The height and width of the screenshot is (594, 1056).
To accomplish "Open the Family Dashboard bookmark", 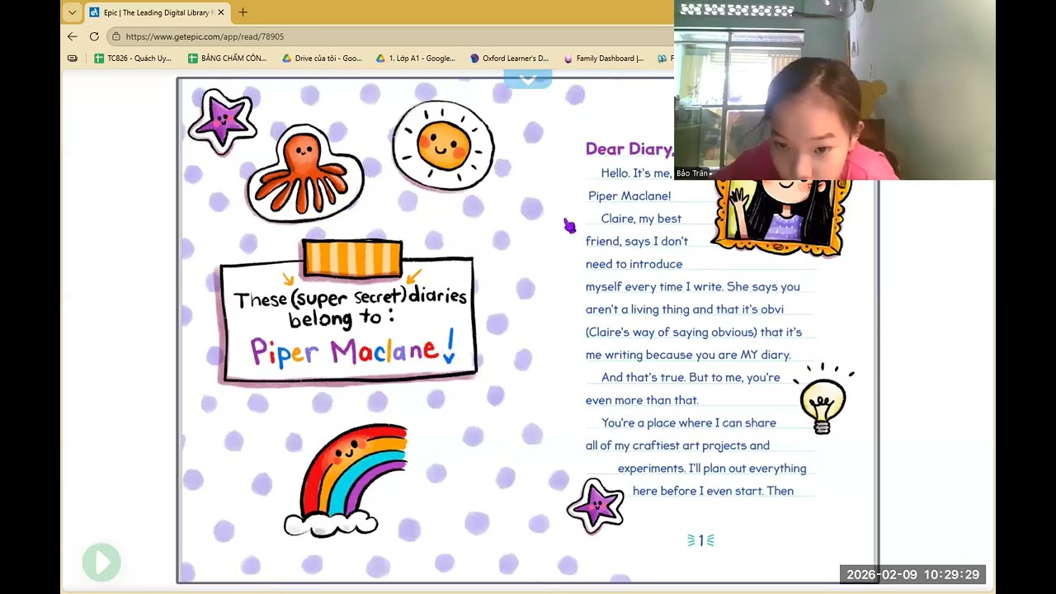I will 603,59.
